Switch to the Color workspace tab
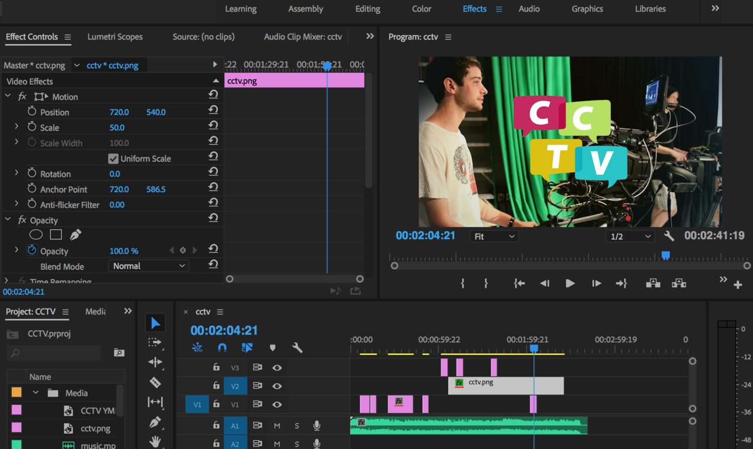This screenshot has height=449, width=753. [421, 9]
